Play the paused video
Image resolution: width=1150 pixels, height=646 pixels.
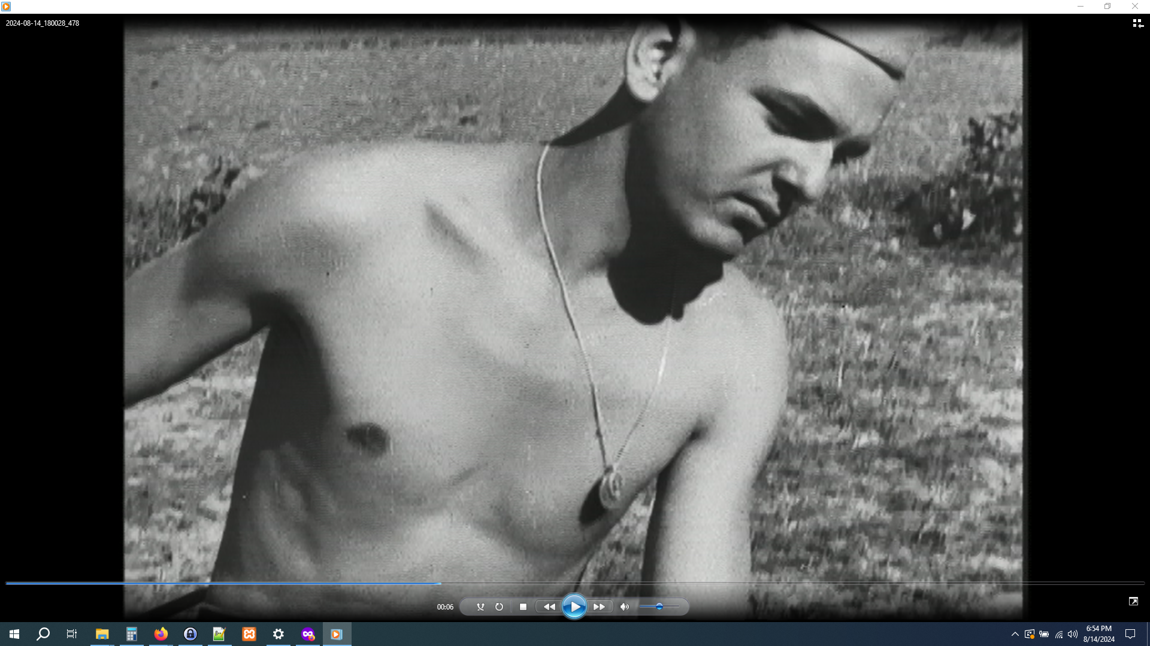tap(574, 607)
